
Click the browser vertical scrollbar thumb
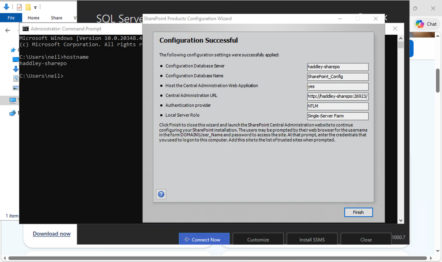tap(438, 80)
